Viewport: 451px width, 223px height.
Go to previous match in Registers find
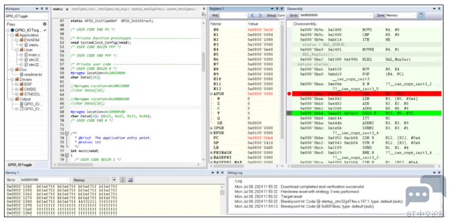coord(253,15)
